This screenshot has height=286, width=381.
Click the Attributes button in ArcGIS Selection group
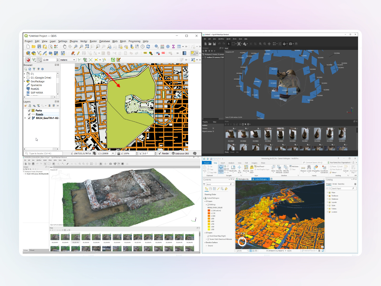(x=294, y=167)
